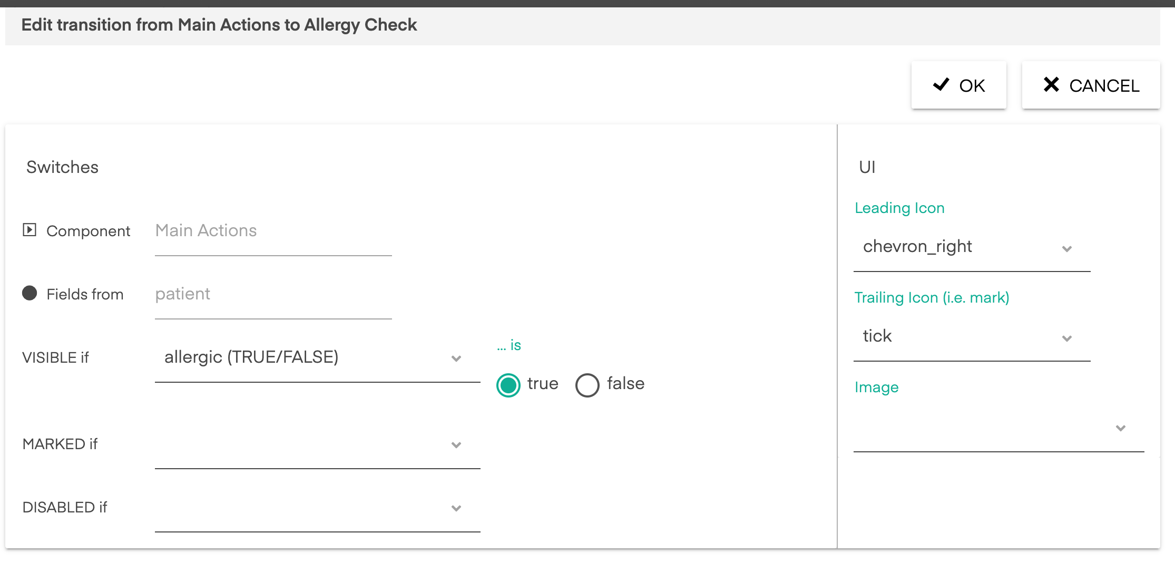The width and height of the screenshot is (1175, 562).
Task: Select the false radio button
Action: click(587, 385)
